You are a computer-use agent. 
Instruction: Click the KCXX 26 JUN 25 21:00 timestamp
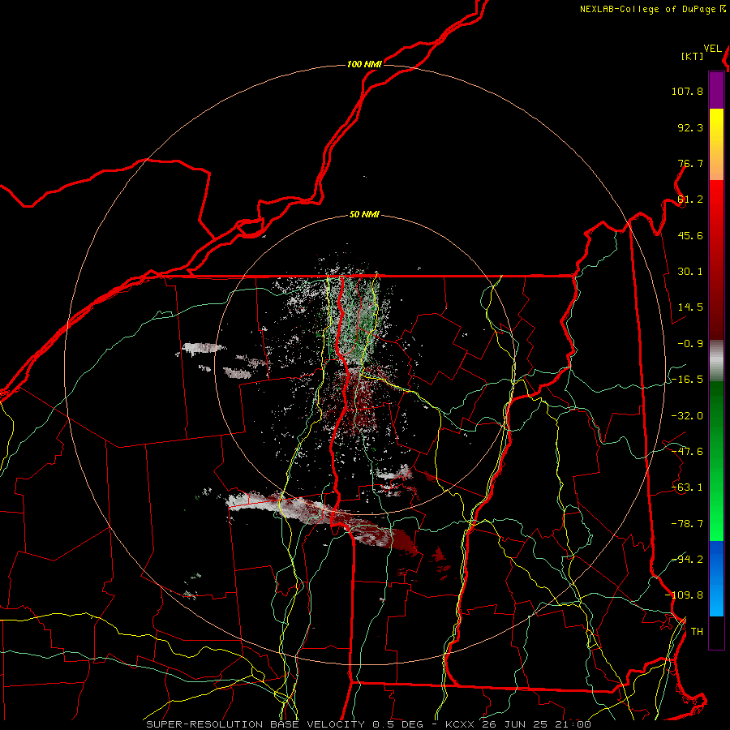click(x=518, y=724)
